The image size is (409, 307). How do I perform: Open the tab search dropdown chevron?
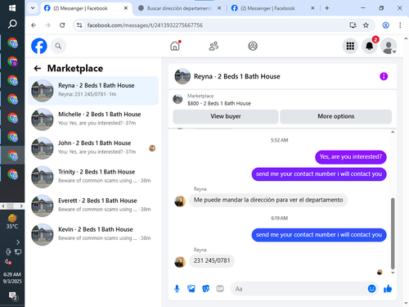click(x=33, y=8)
